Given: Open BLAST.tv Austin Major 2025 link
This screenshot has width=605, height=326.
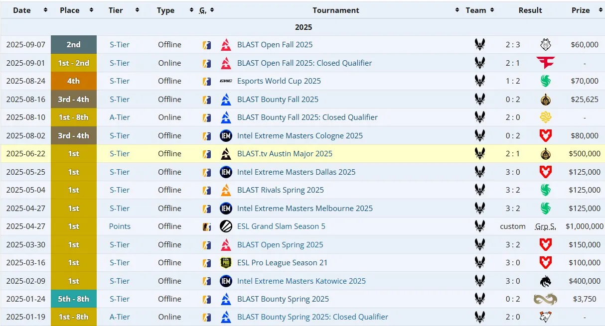Looking at the screenshot, I should coord(285,154).
